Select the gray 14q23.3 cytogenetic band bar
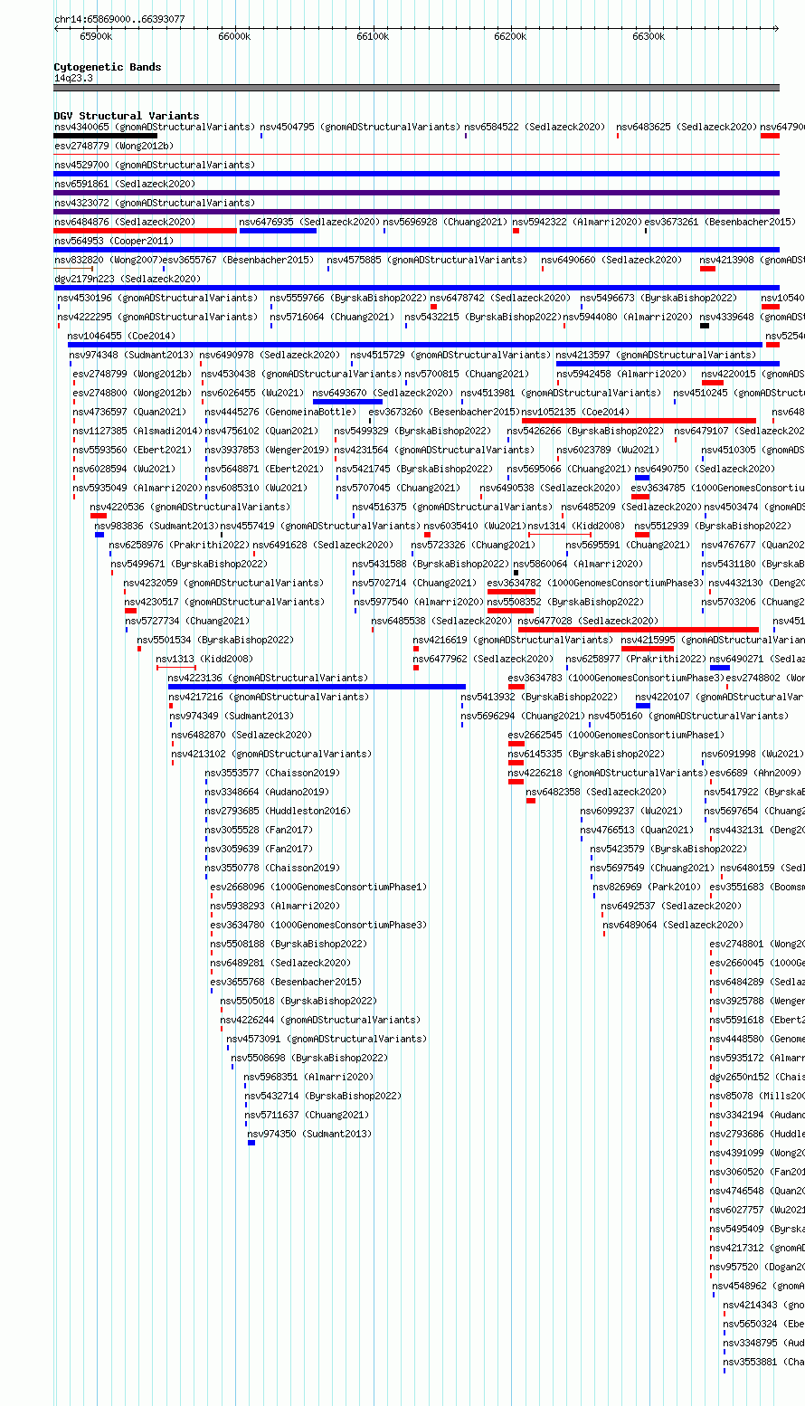Image resolution: width=805 pixels, height=1406 pixels. (416, 88)
